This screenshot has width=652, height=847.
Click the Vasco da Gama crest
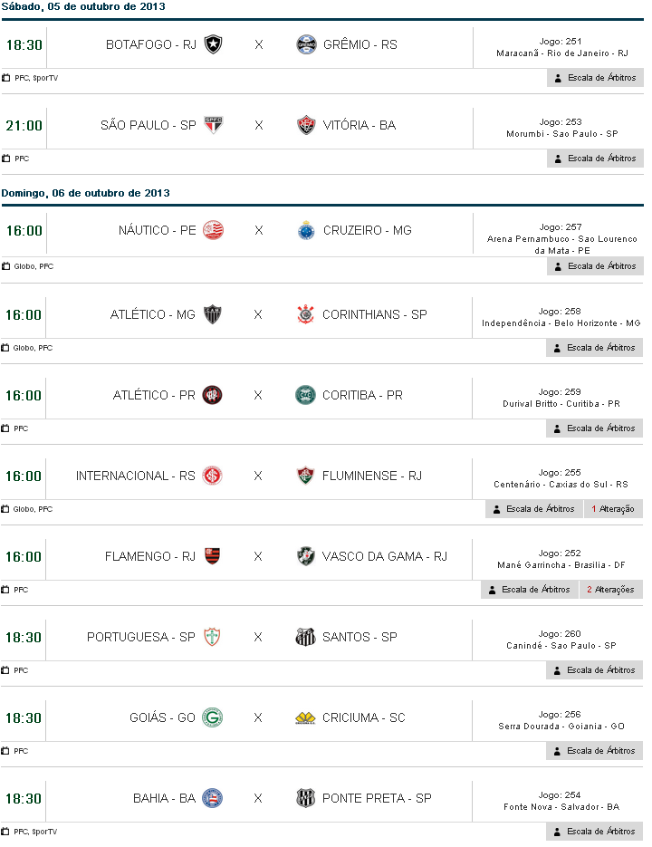[306, 556]
